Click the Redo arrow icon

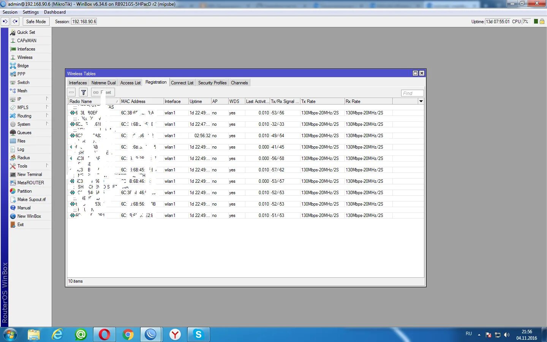click(15, 22)
